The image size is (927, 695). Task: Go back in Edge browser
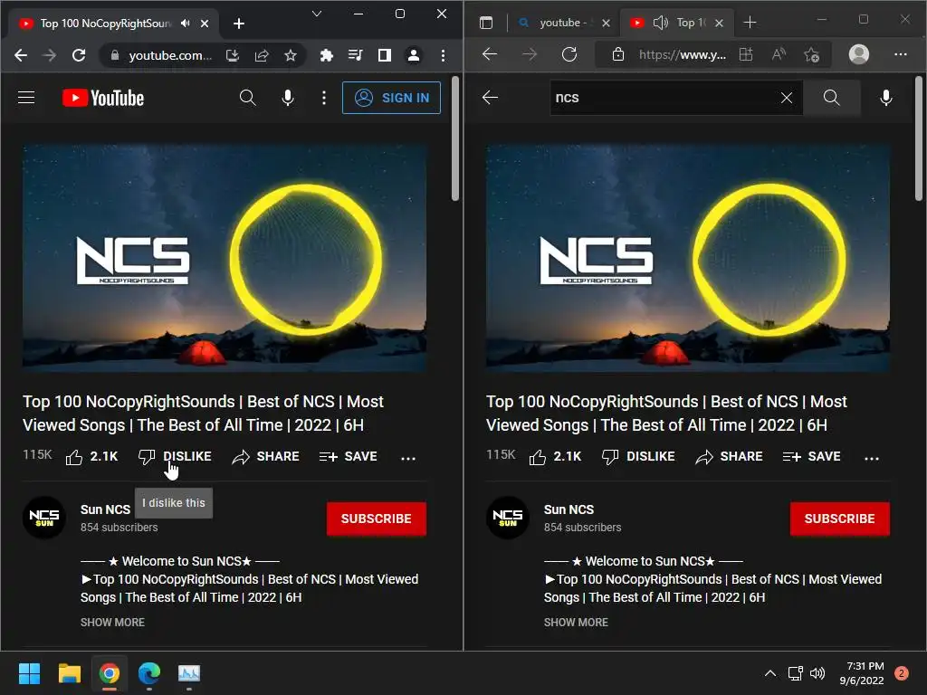coord(490,55)
